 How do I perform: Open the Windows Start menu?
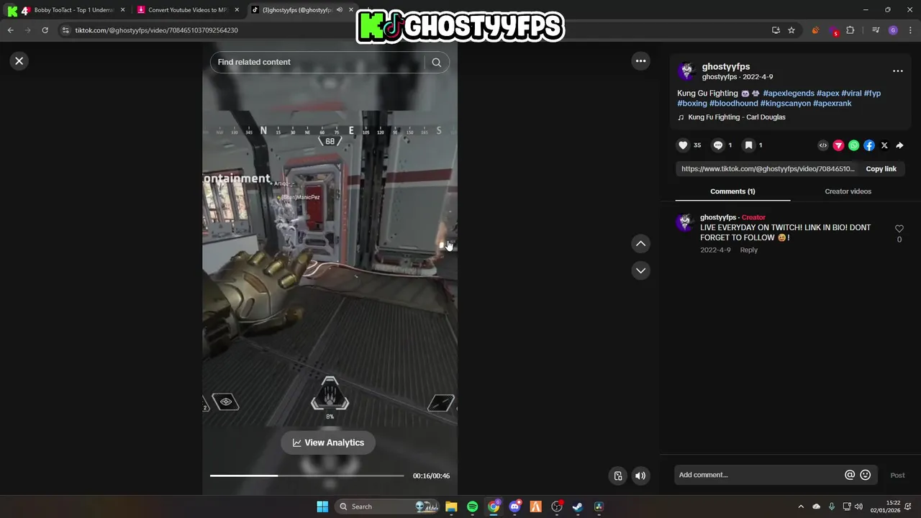322,506
